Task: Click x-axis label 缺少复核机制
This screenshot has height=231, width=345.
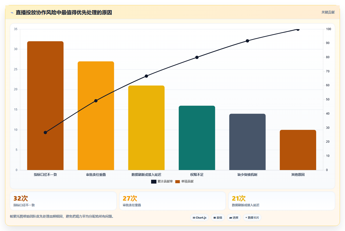Action: click(x=247, y=175)
